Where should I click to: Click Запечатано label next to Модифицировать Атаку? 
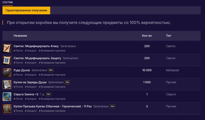tap(68, 46)
